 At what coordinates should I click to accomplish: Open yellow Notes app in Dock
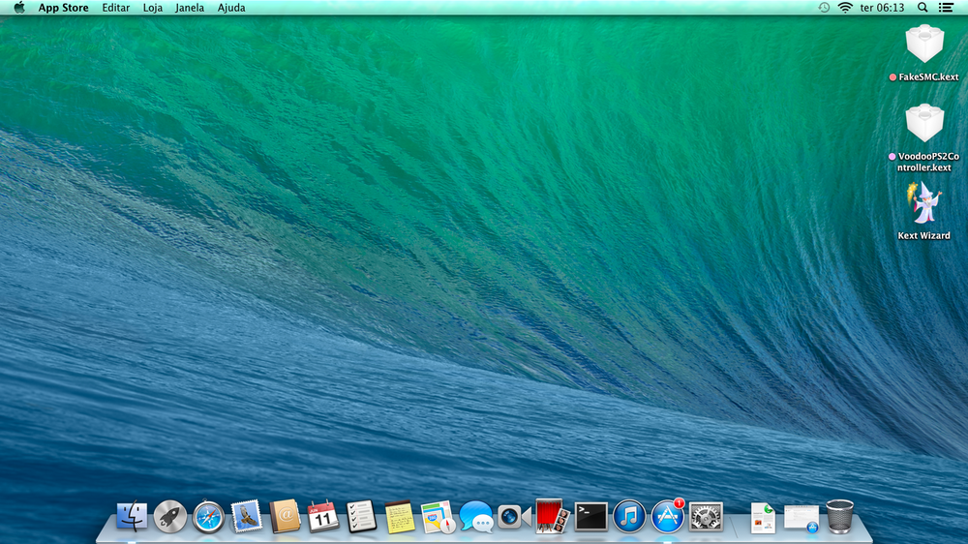399,516
